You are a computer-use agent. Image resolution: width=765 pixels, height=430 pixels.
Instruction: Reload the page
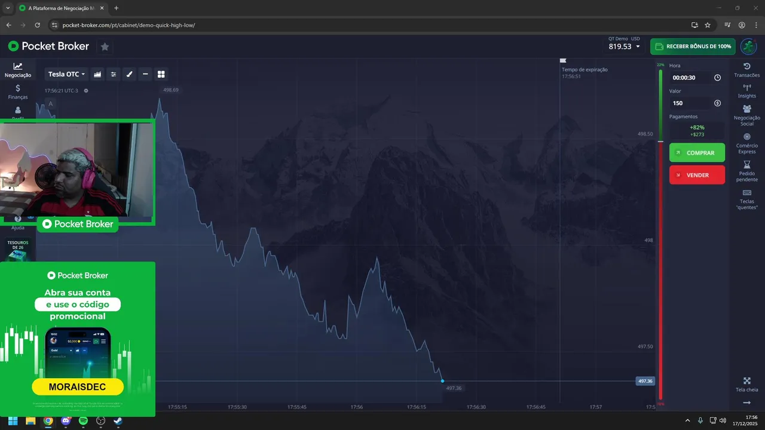37,25
